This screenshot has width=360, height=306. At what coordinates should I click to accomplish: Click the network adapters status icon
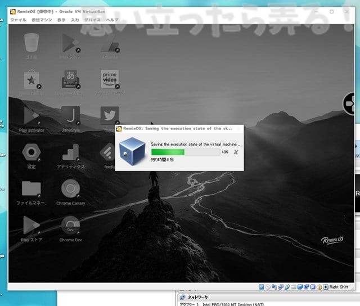281,287
